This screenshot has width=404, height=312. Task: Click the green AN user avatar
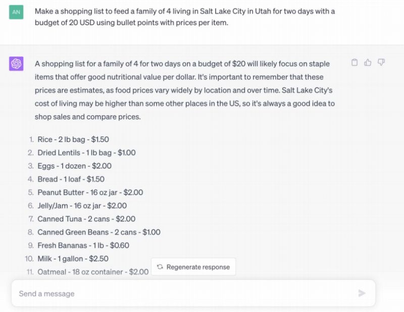tap(16, 12)
